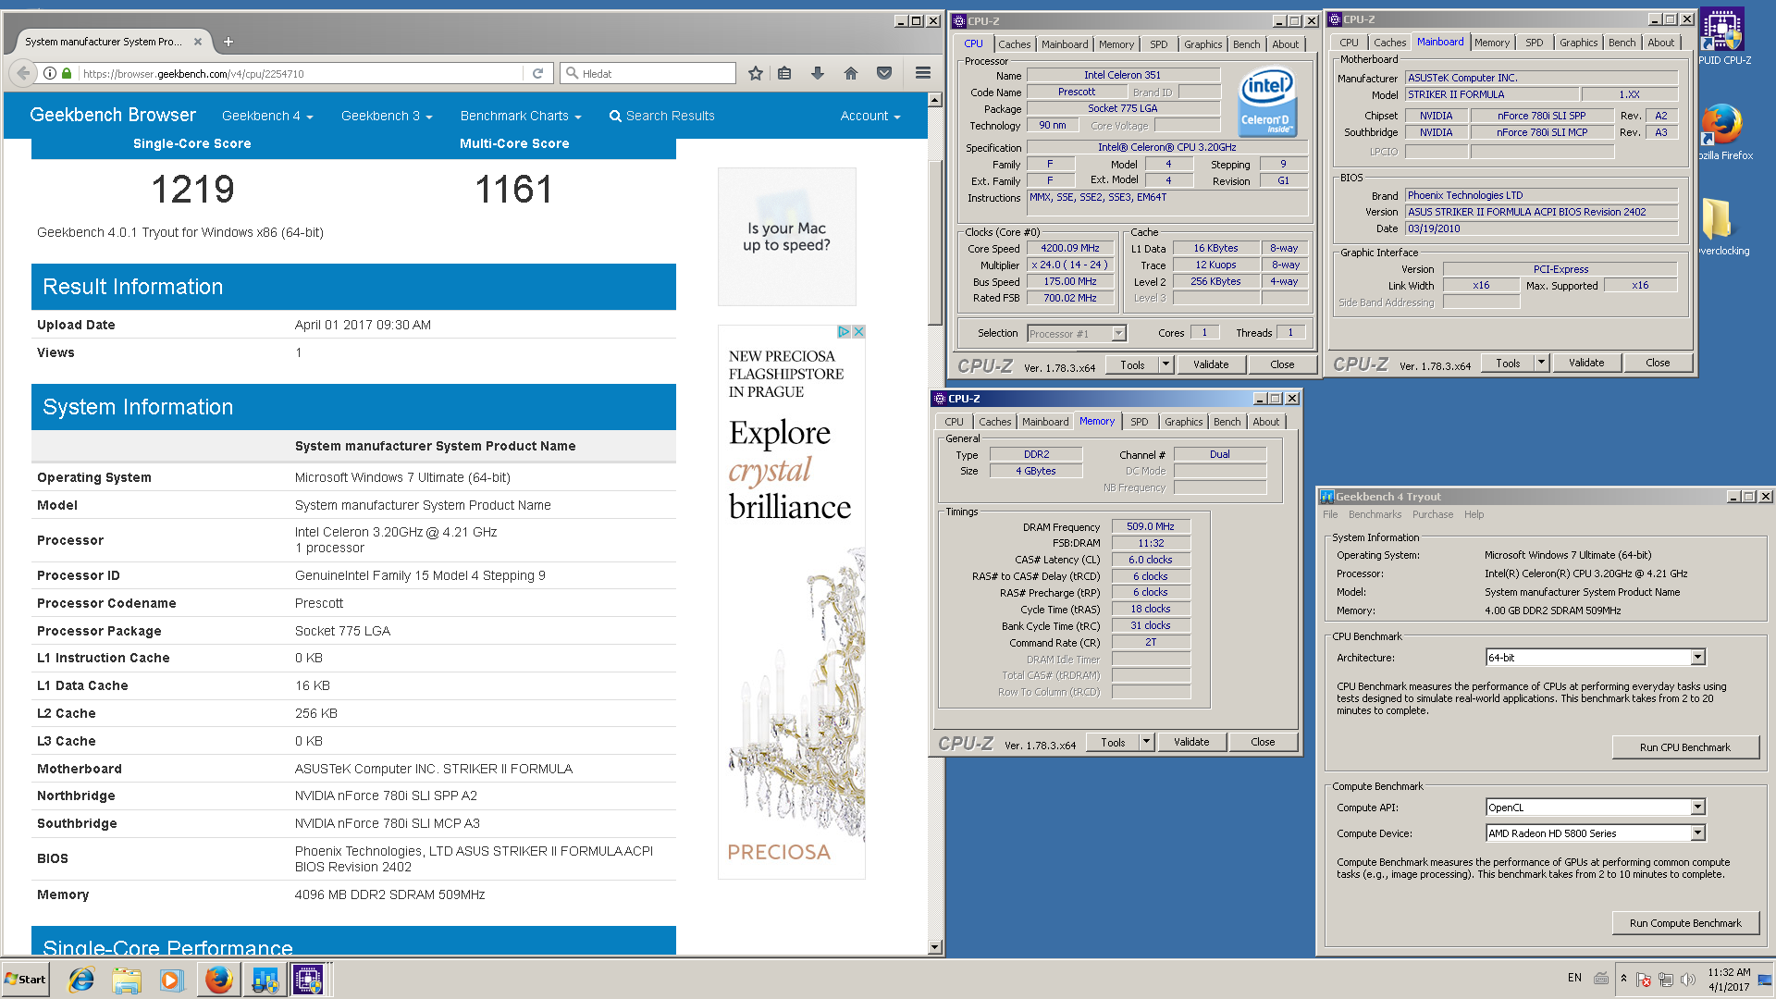Switch to the Caches tab in the CPU-Z CPU window
This screenshot has height=999, width=1776.
tap(1014, 44)
